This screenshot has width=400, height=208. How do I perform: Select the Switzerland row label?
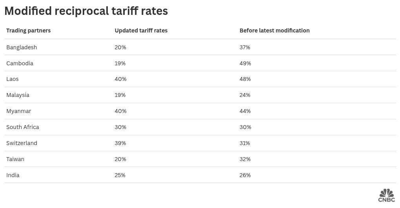click(22, 143)
